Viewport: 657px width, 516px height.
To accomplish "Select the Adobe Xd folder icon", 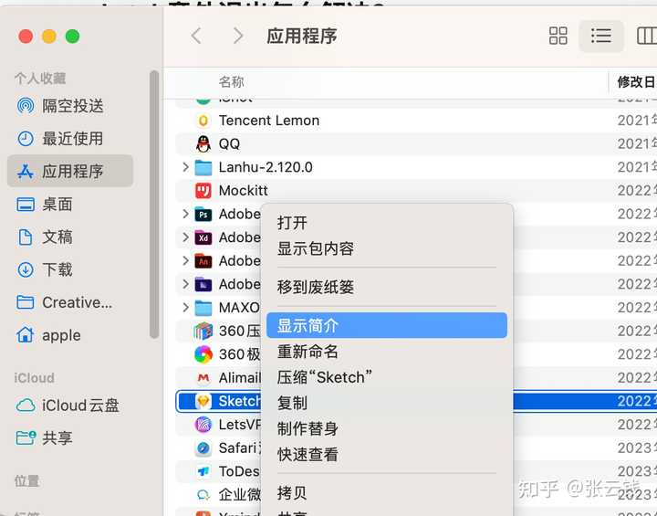I will (203, 237).
